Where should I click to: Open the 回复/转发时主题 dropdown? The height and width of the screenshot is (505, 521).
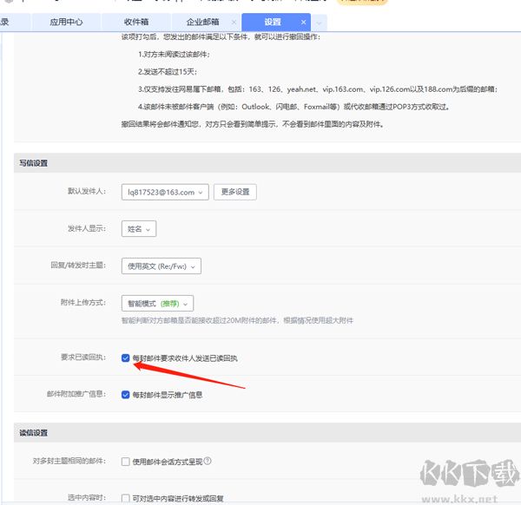[162, 266]
